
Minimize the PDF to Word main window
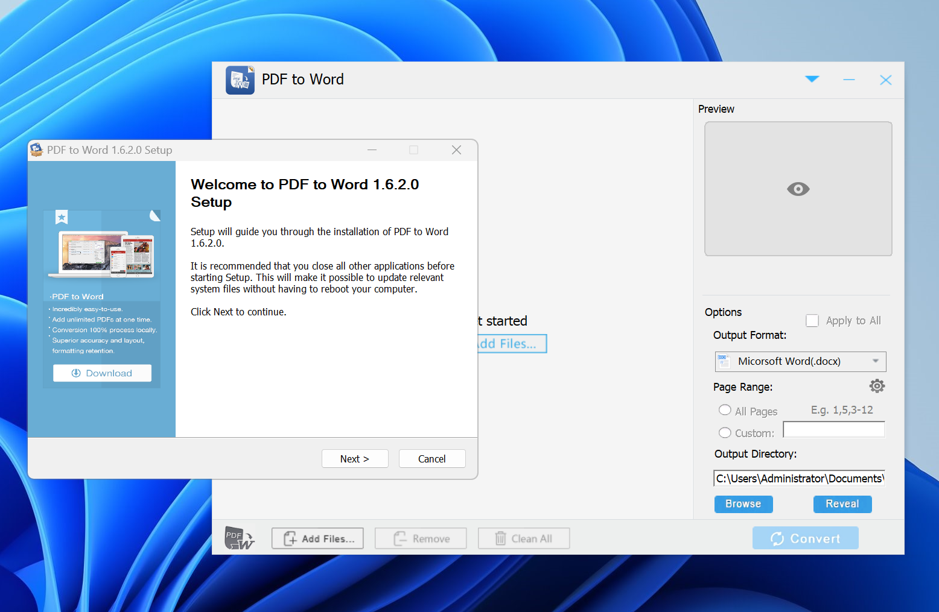pos(849,80)
